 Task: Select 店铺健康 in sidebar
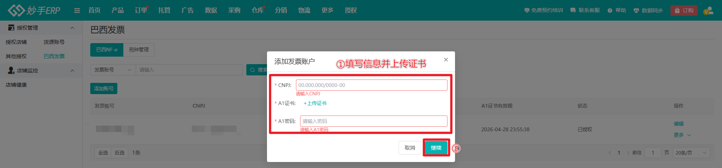click(16, 85)
